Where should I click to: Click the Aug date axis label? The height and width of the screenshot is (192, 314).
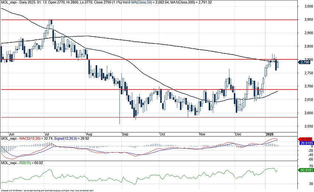tap(89, 134)
